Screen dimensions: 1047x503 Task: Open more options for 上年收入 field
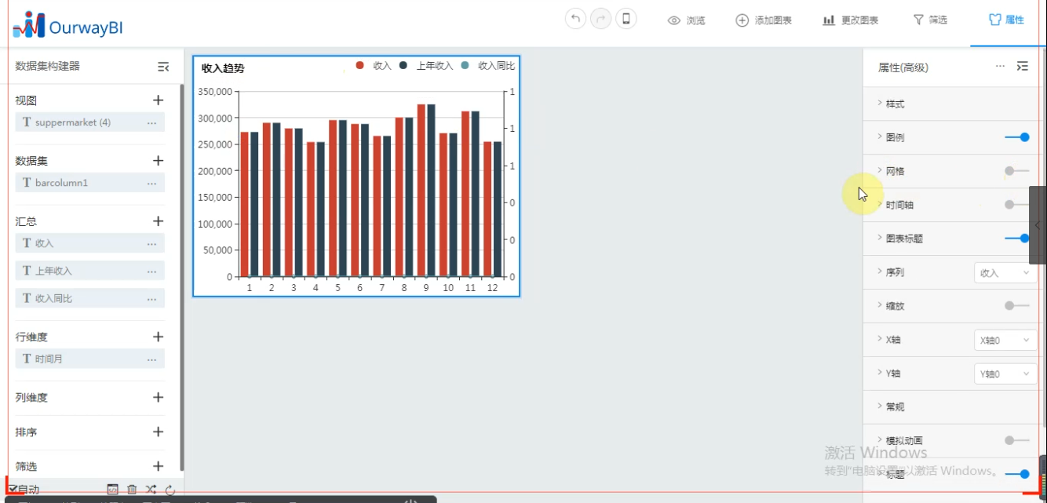(151, 271)
